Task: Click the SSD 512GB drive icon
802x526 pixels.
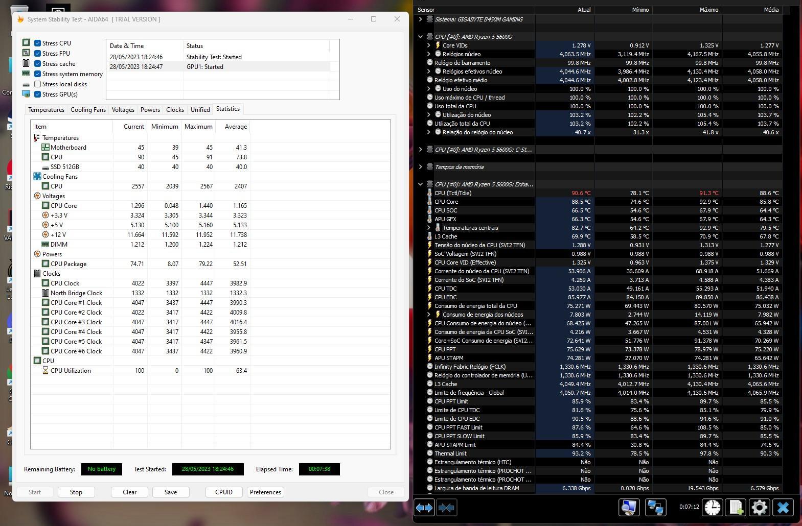Action: pos(45,167)
